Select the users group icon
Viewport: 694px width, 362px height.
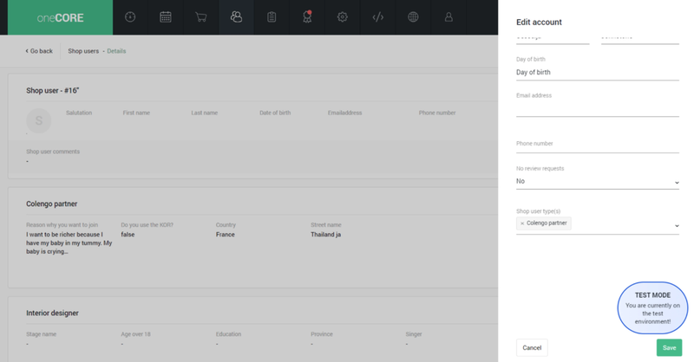point(236,17)
